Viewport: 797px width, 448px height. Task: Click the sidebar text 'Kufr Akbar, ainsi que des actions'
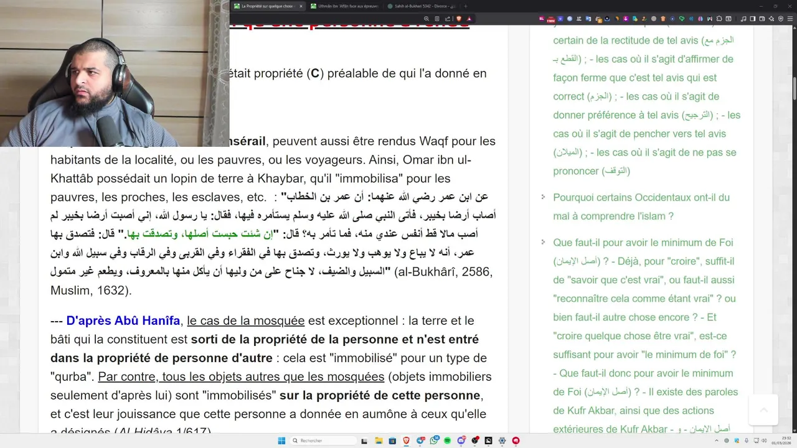coord(634,411)
